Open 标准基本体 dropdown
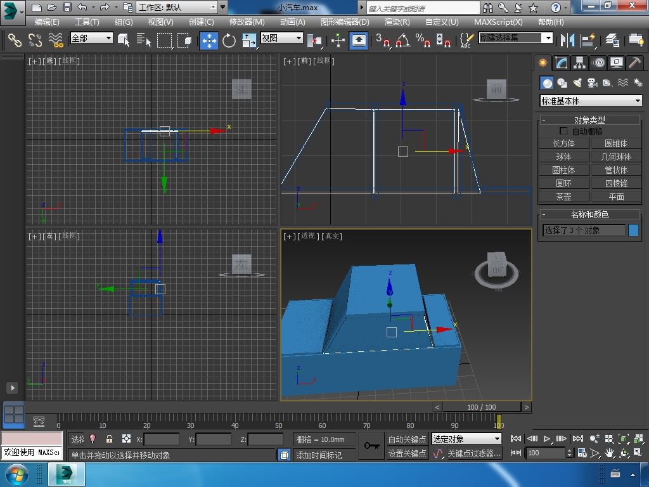 point(591,101)
